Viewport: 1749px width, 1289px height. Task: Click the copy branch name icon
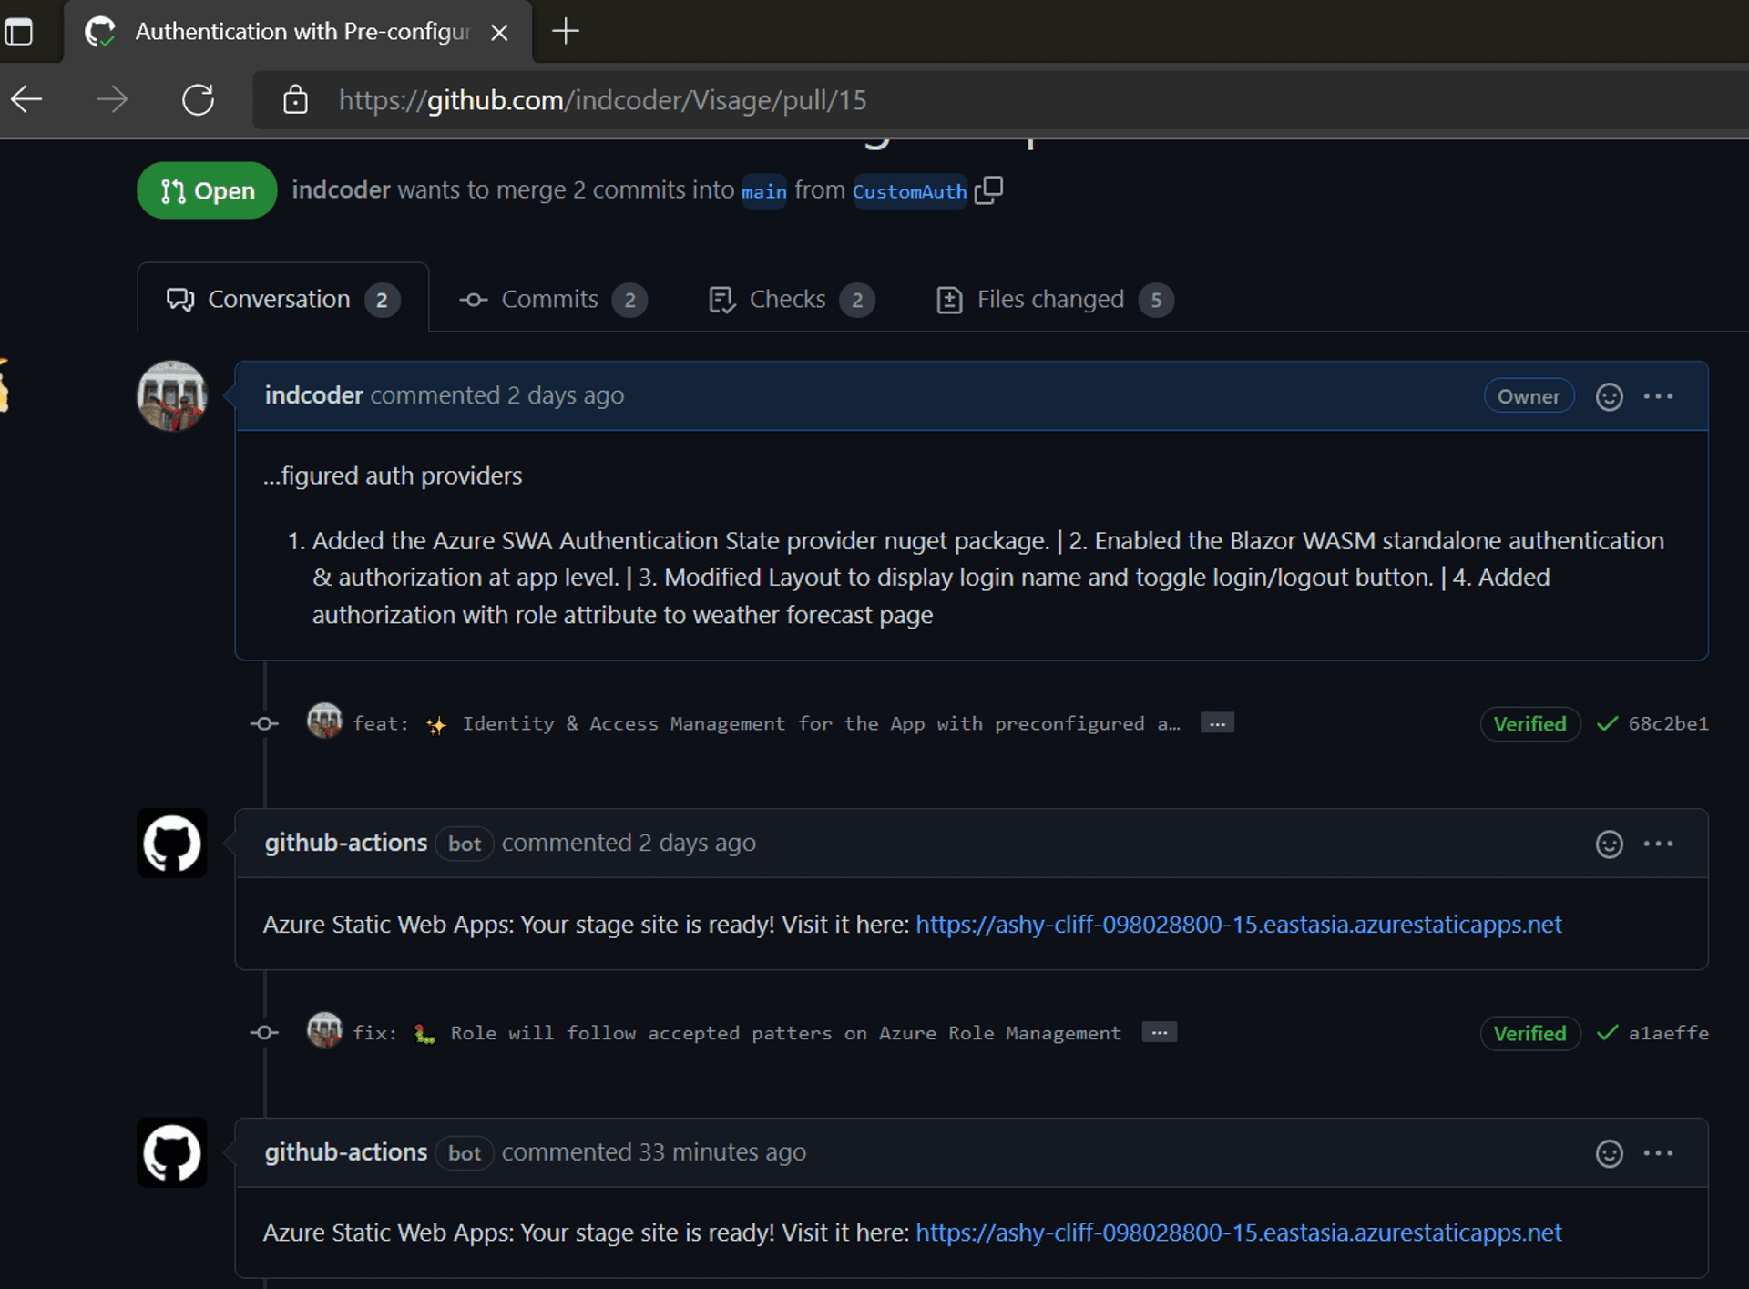(x=990, y=189)
